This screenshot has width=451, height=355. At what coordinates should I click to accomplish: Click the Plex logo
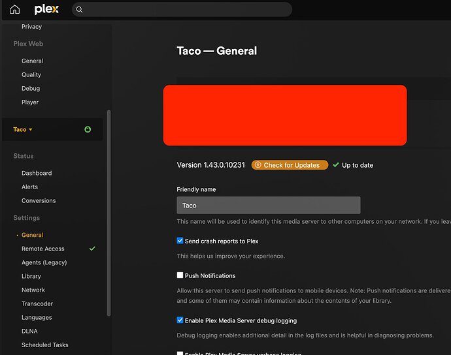pos(46,10)
